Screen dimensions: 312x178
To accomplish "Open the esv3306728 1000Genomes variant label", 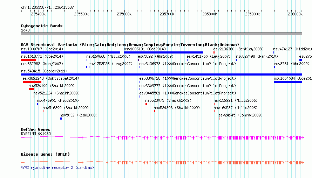I will click(188, 78).
